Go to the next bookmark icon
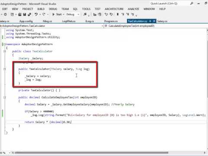 (128, 14)
